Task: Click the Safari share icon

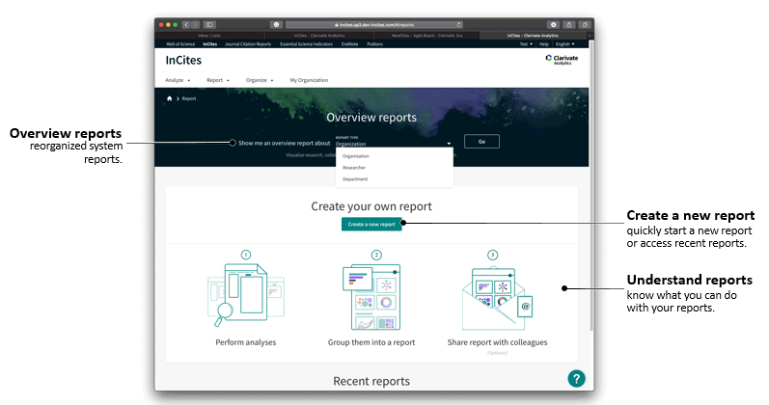Action: (x=569, y=24)
